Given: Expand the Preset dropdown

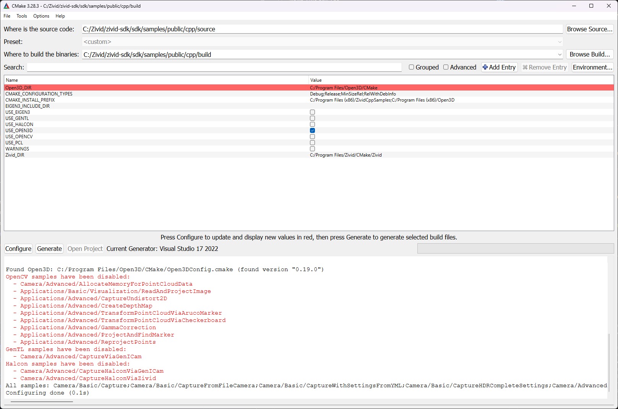Looking at the screenshot, I should pyautogui.click(x=560, y=42).
